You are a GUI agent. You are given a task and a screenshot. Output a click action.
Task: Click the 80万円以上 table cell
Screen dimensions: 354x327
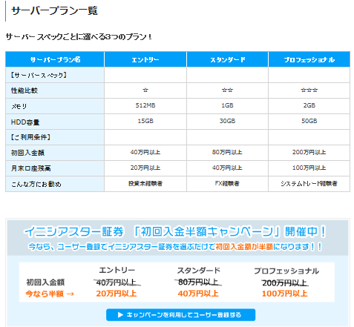227,152
